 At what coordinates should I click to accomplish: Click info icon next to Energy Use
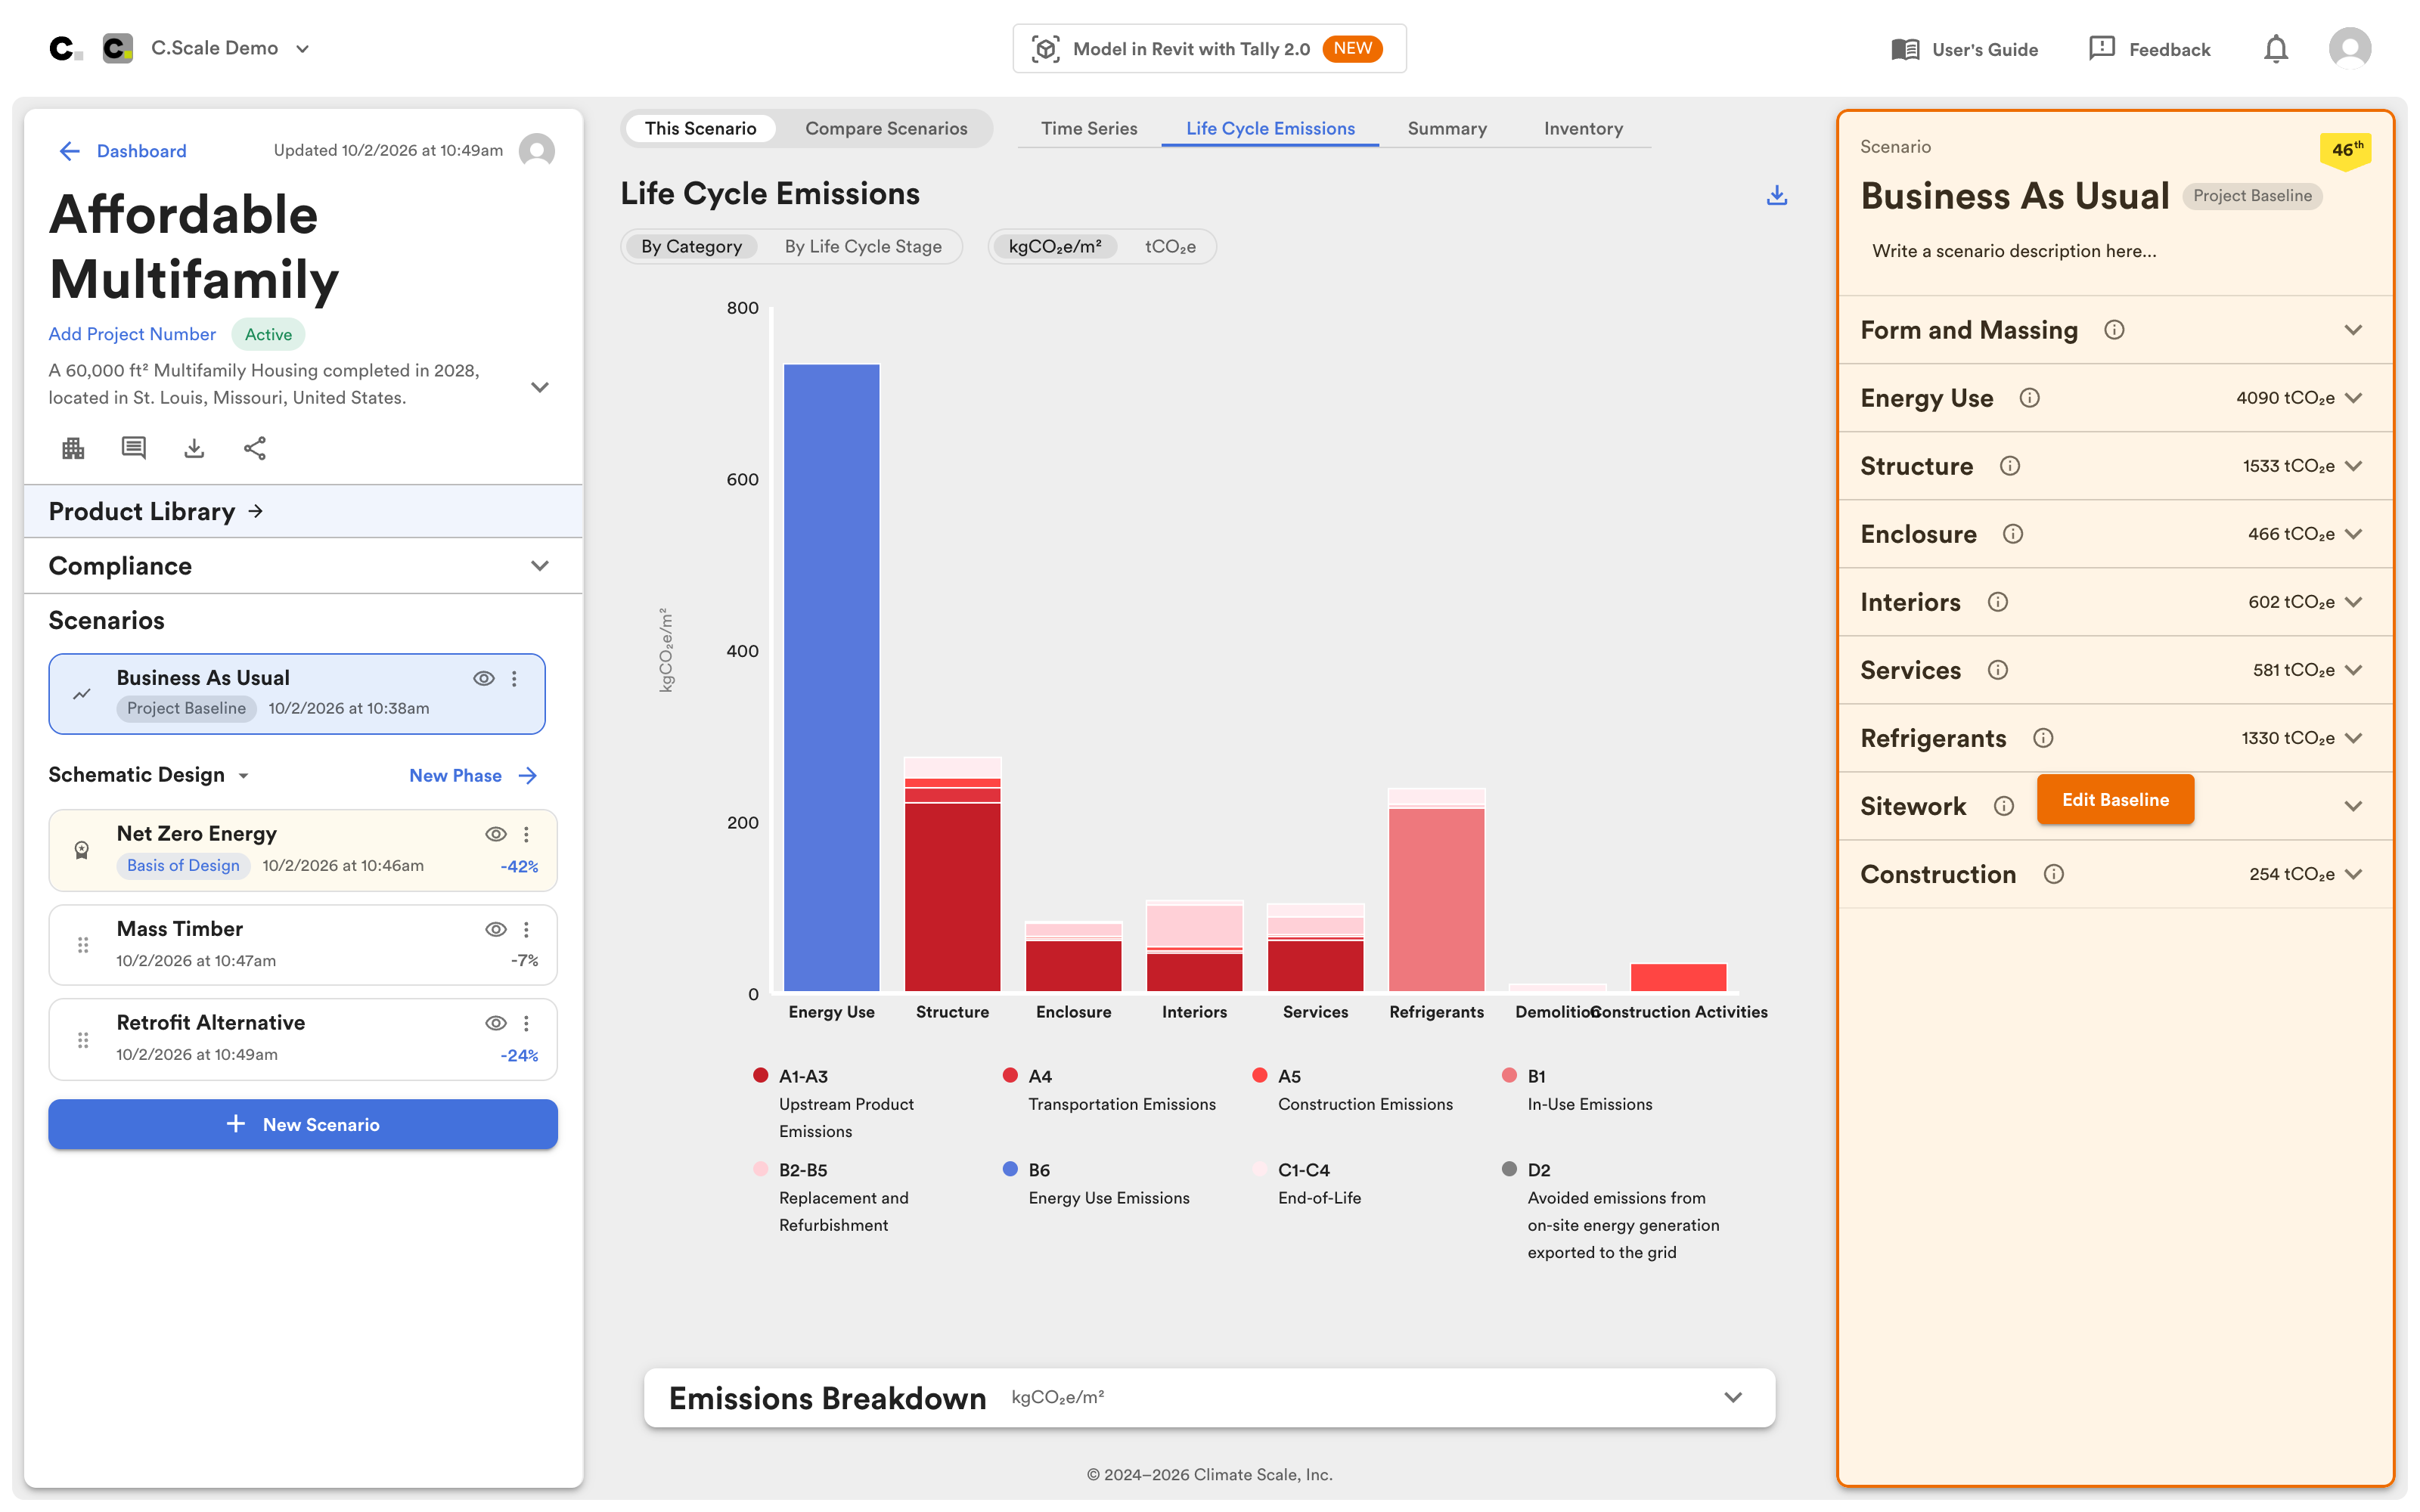tap(2029, 398)
